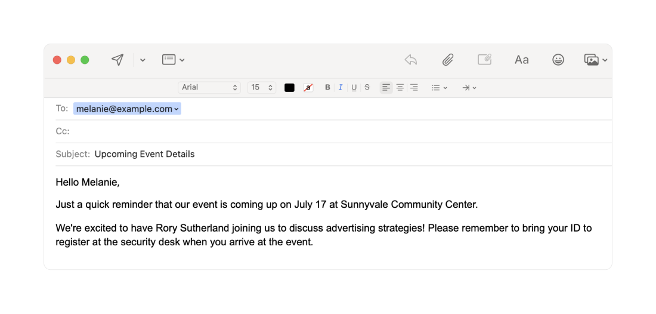Toggle bold formatting
The width and height of the screenshot is (656, 314).
[327, 88]
